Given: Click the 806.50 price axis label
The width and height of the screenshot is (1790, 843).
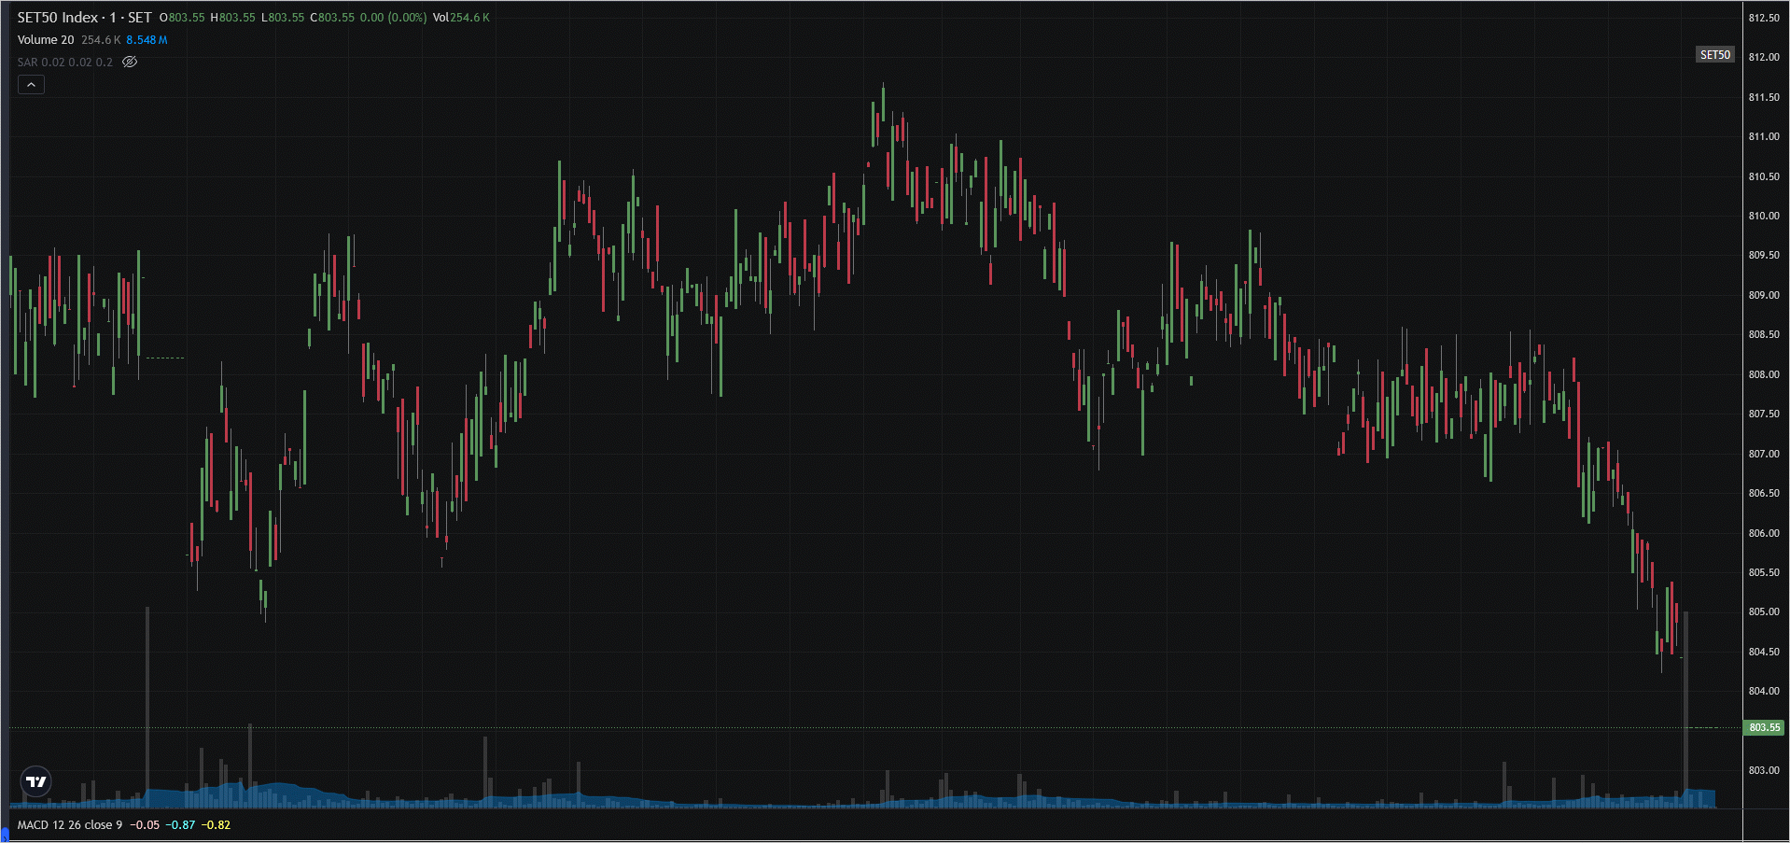Looking at the screenshot, I should click(x=1763, y=493).
